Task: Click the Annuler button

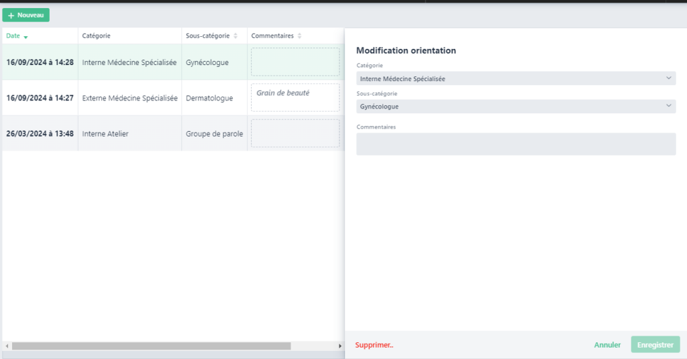Action: click(x=607, y=345)
